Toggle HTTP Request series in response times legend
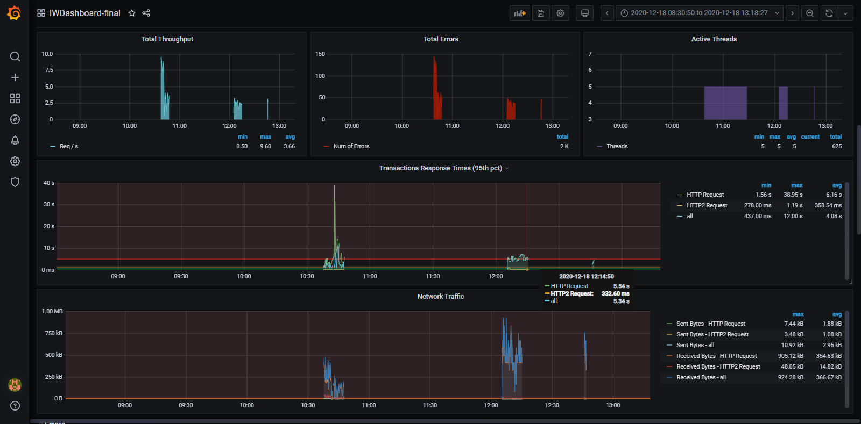861x424 pixels. 705,195
